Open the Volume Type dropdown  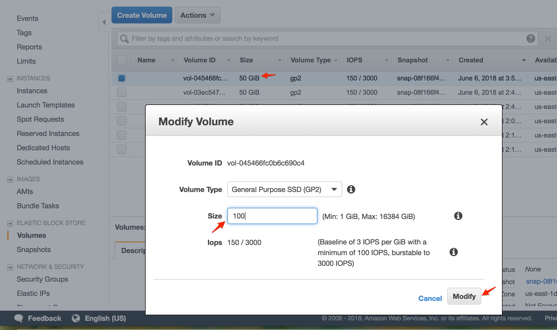tap(285, 189)
